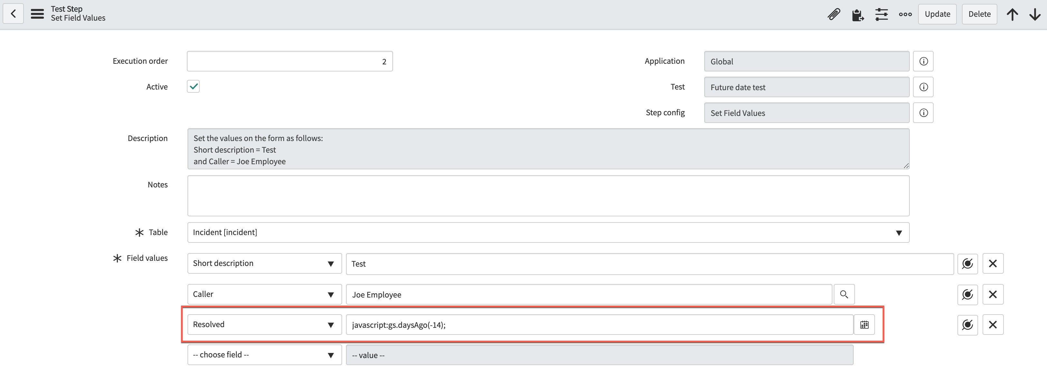This screenshot has width=1047, height=378.
Task: Toggle the Active checkbox
Action: (194, 87)
